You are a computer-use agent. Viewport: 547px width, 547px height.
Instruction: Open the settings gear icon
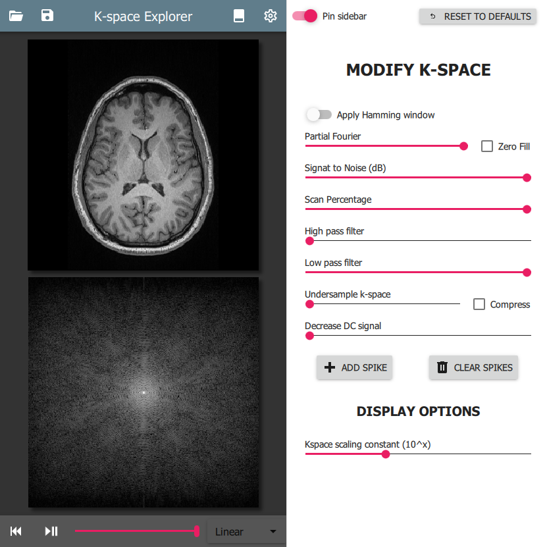pos(270,16)
